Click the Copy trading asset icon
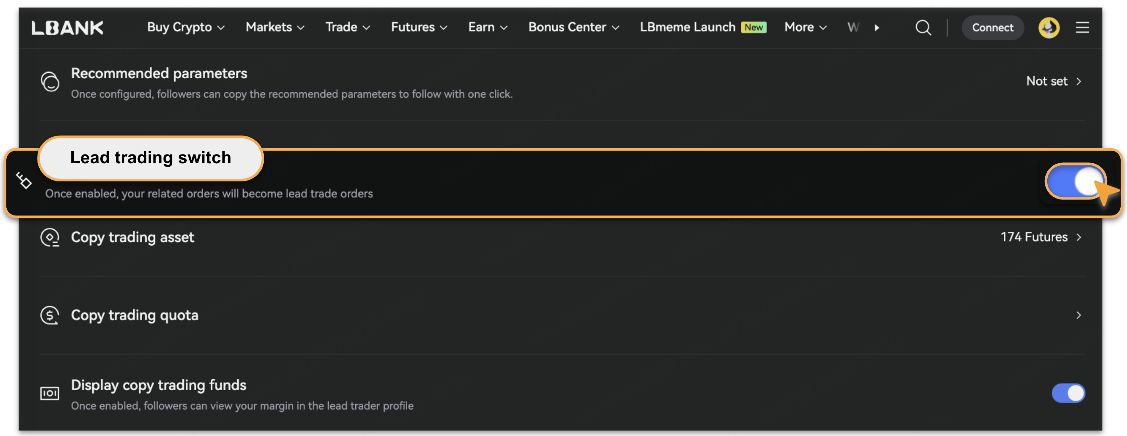 tap(50, 237)
